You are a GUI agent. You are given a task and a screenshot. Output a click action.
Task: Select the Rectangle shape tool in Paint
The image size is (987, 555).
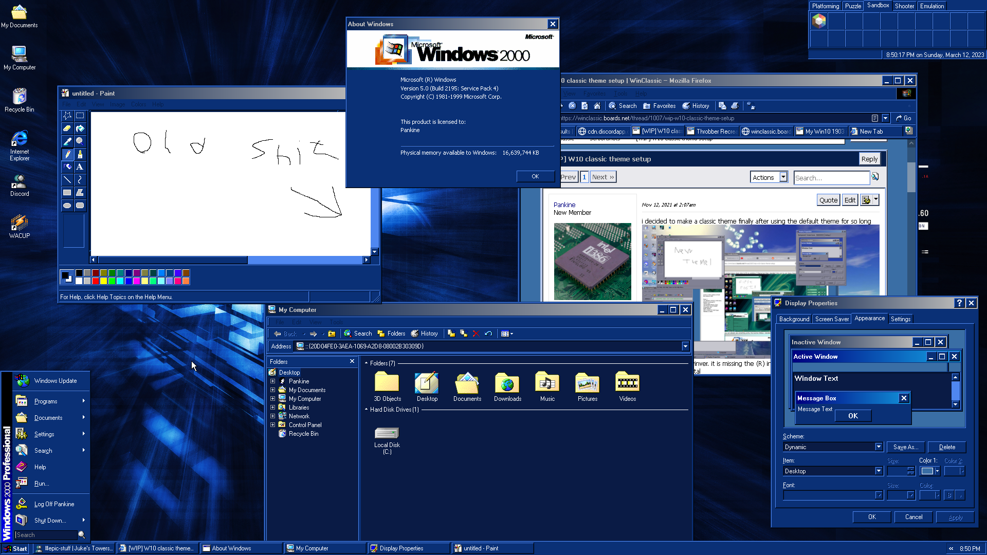tap(67, 193)
